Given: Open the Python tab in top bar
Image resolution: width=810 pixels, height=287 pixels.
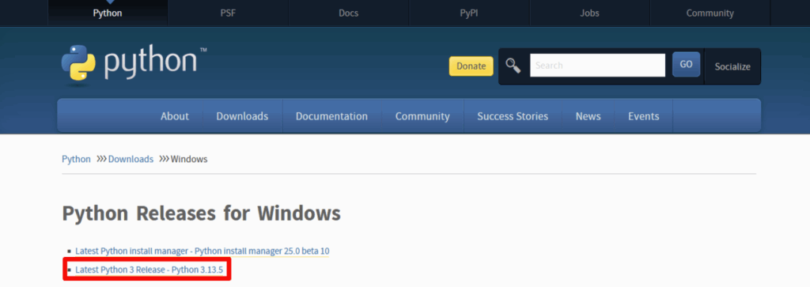Looking at the screenshot, I should coord(108,13).
